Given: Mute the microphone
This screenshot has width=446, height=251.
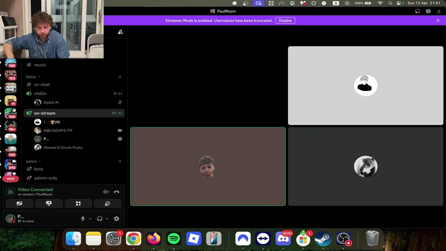Looking at the screenshot, I should click(x=83, y=219).
